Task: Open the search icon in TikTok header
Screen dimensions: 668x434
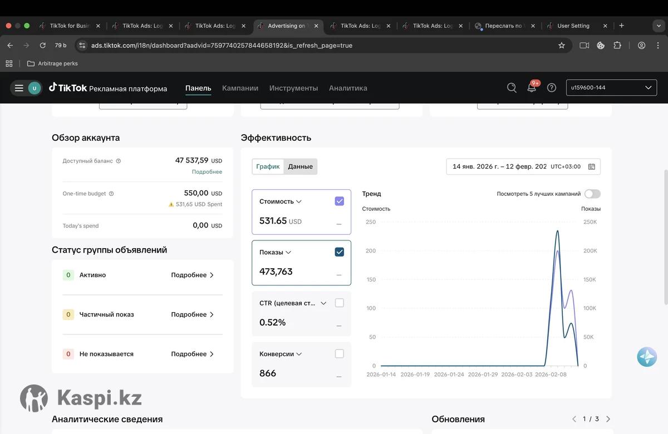Action: click(512, 87)
